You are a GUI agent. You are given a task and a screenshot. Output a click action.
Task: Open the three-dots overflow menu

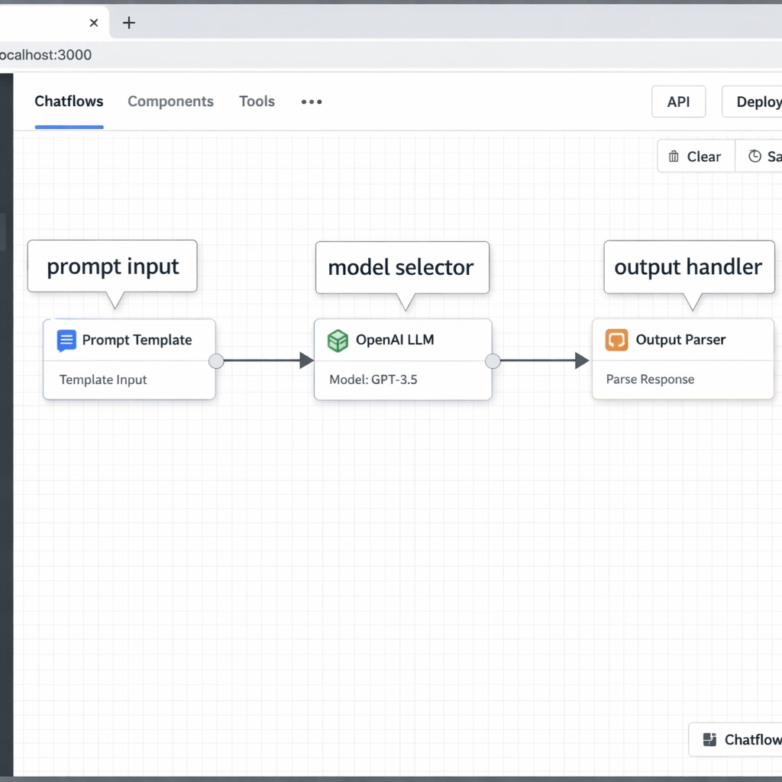pos(312,102)
